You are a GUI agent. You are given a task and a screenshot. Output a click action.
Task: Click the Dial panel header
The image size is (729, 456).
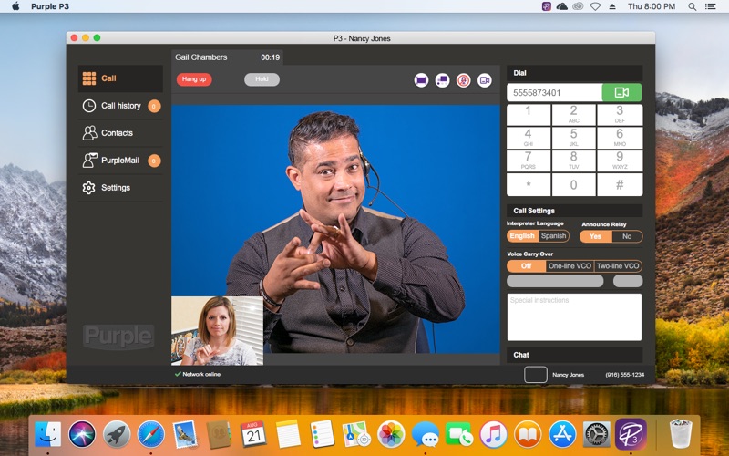click(x=574, y=73)
